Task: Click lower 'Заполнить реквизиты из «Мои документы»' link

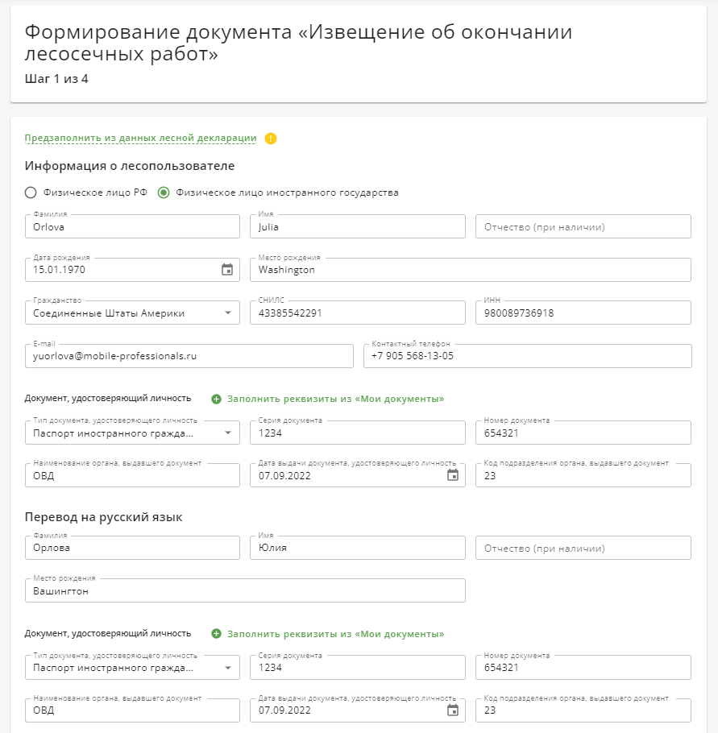Action: point(335,634)
